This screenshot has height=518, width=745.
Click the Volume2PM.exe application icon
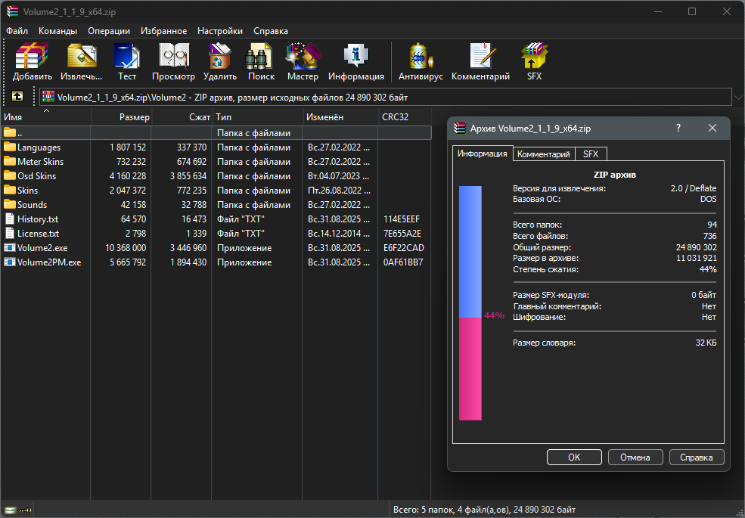coord(10,262)
